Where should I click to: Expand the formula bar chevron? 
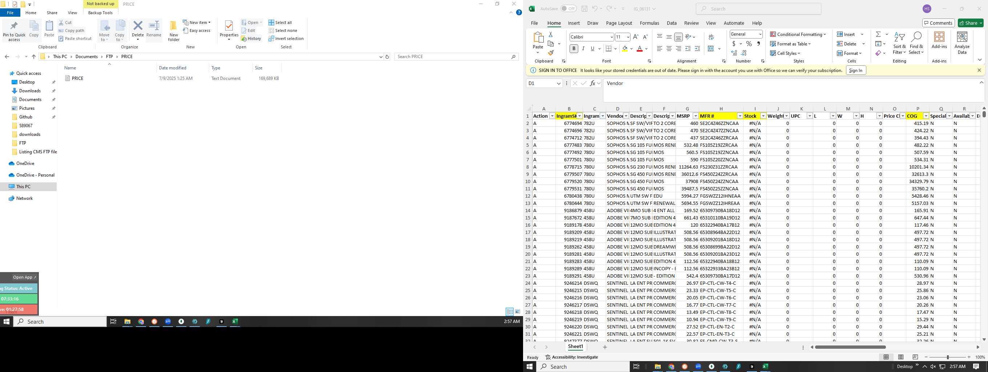(x=981, y=82)
